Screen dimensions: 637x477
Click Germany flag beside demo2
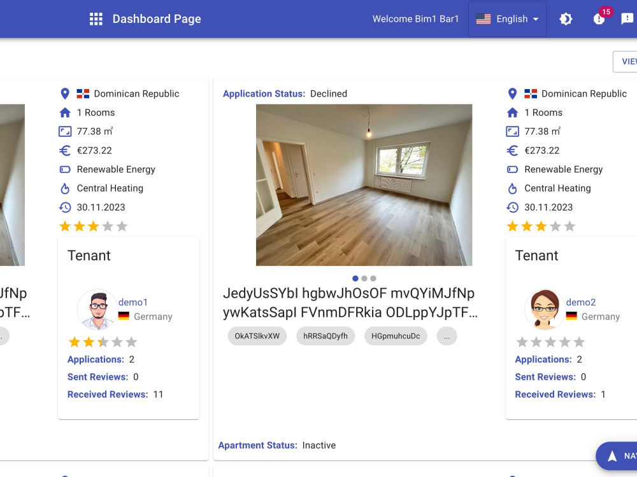571,315
